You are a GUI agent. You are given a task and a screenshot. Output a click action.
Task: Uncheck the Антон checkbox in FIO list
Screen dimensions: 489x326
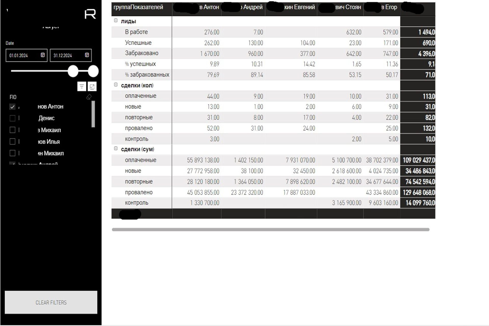click(12, 107)
